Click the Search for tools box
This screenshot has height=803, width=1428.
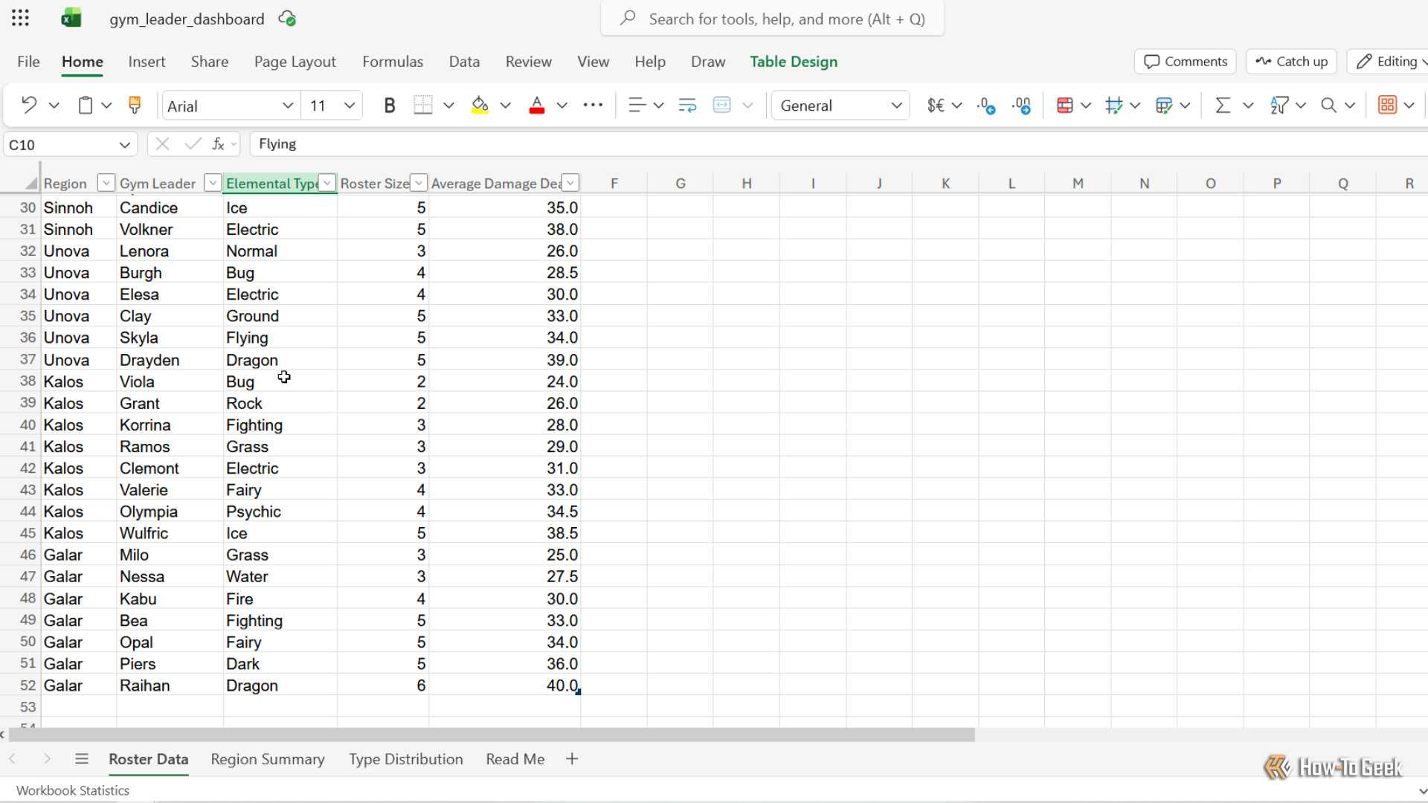(x=773, y=19)
